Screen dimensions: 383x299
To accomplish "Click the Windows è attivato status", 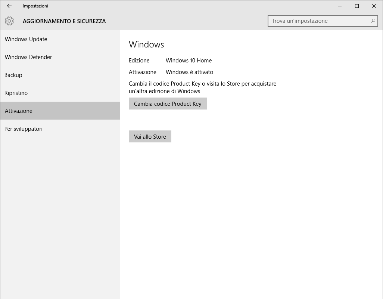I will (189, 72).
